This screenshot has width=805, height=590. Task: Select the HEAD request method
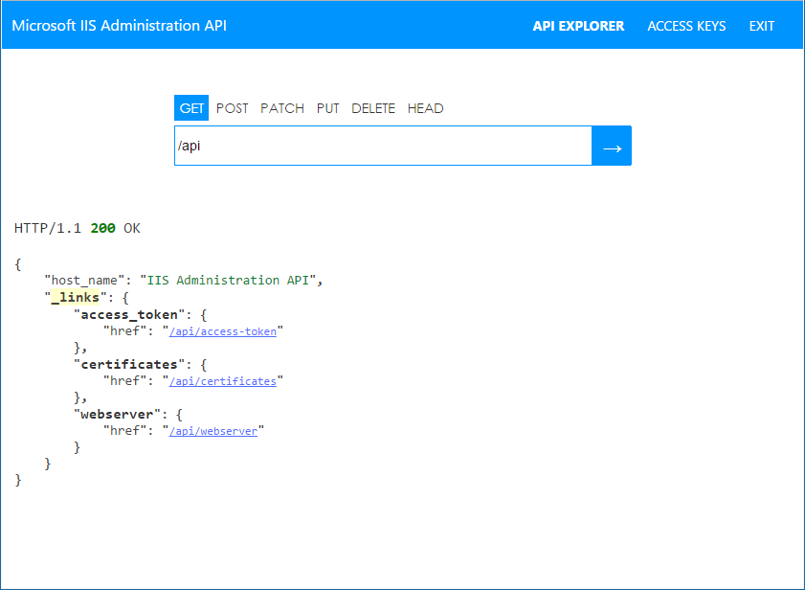point(425,108)
